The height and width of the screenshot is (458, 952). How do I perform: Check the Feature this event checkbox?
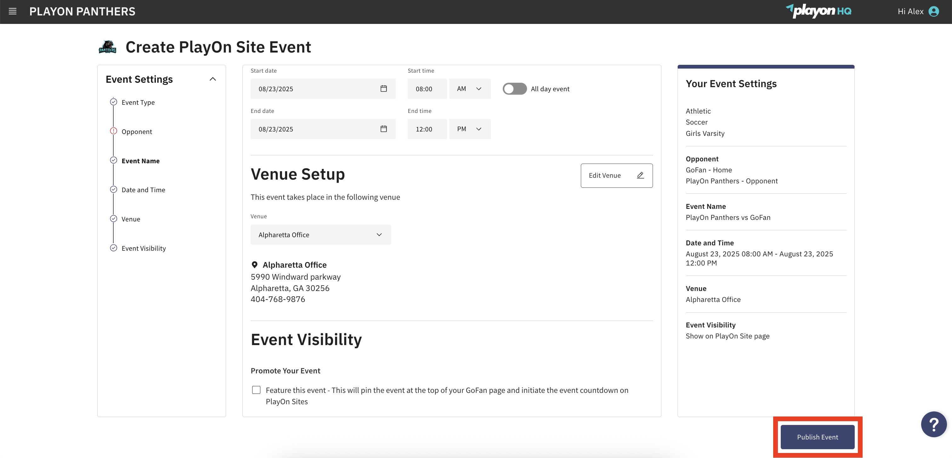point(256,390)
